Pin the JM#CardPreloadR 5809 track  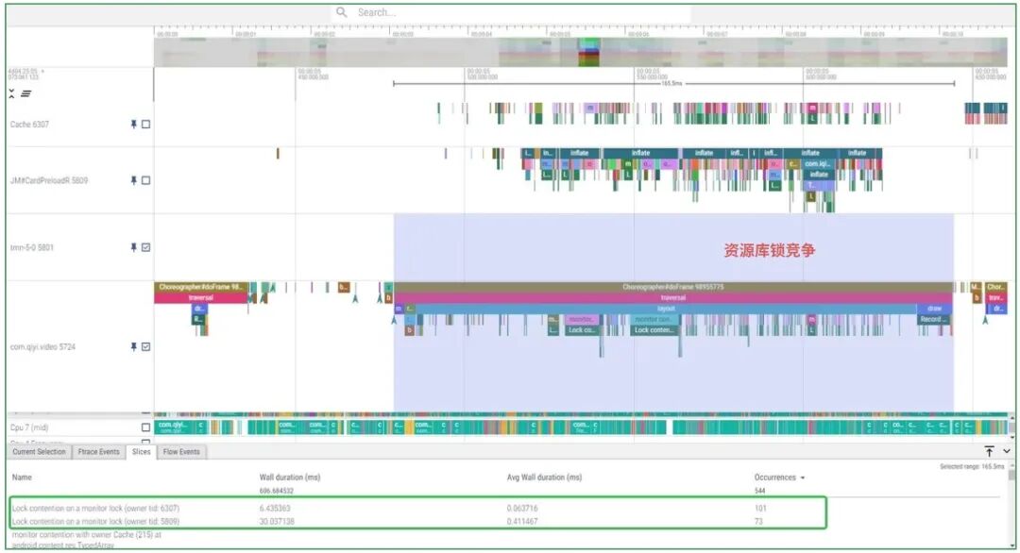tap(133, 180)
